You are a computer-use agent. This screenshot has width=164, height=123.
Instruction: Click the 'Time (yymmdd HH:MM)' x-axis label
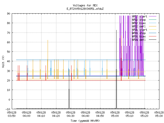[85, 121]
